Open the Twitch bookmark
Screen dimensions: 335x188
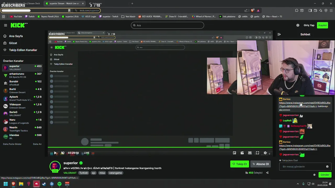pyautogui.click(x=30, y=16)
